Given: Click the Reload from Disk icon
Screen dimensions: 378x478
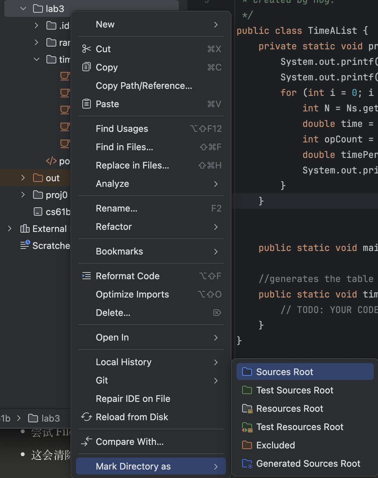Looking at the screenshot, I should pyautogui.click(x=86, y=417).
